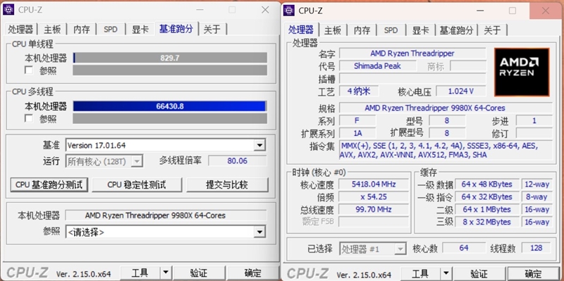Viewport: 564px width, 281px height.
Task: Click the 规格 field Threadripper 9980X 64-Cores
Action: pos(446,108)
